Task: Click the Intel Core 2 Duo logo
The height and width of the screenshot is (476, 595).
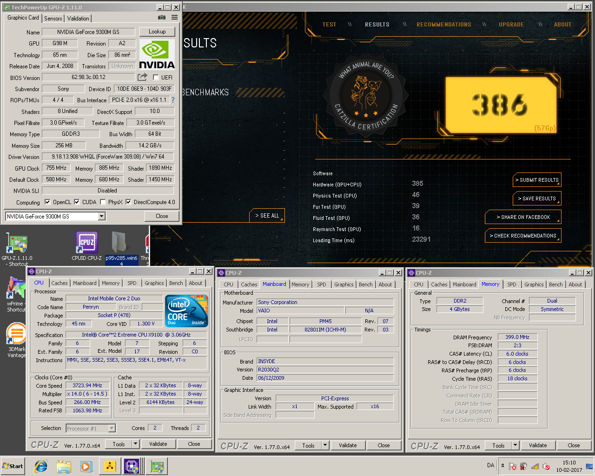Action: 187,311
